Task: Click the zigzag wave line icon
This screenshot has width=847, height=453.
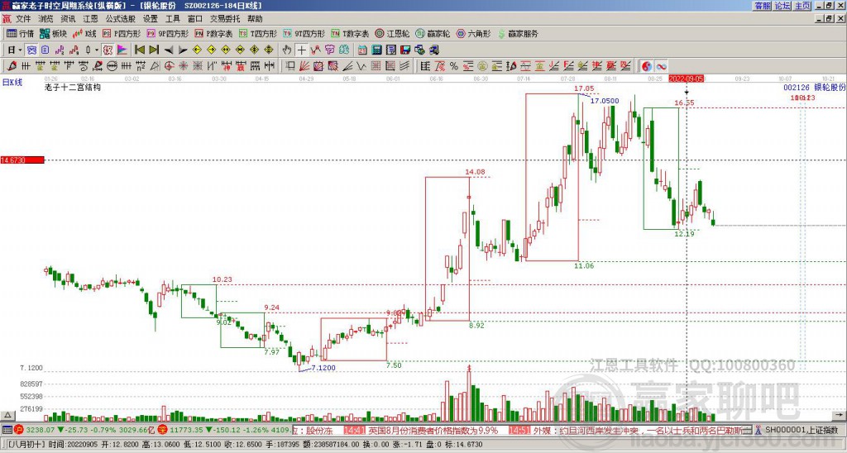Action: 361,66
